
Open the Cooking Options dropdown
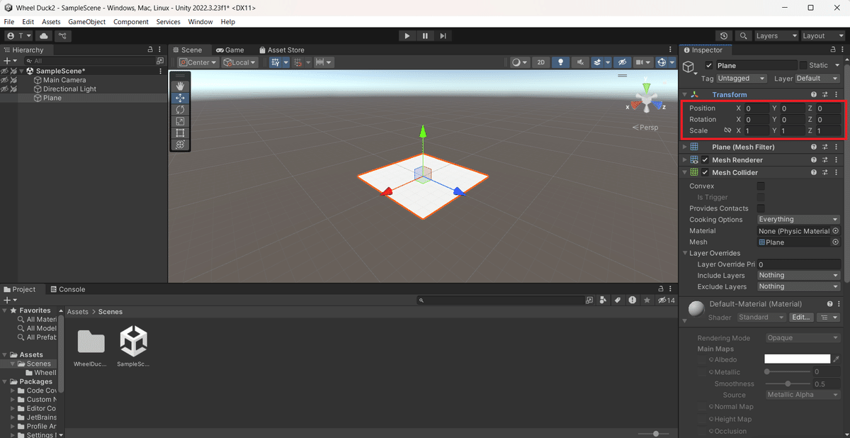[798, 220]
